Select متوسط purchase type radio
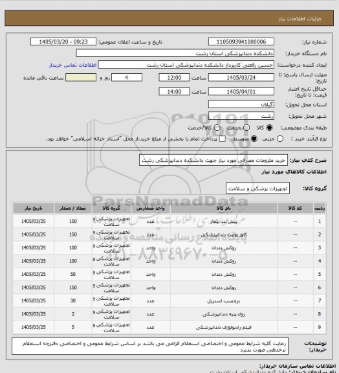The width and height of the screenshot is (339, 373). 254,139
